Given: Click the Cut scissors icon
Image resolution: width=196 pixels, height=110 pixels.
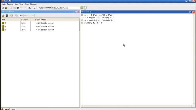Looking at the screenshot, I should (11, 8).
